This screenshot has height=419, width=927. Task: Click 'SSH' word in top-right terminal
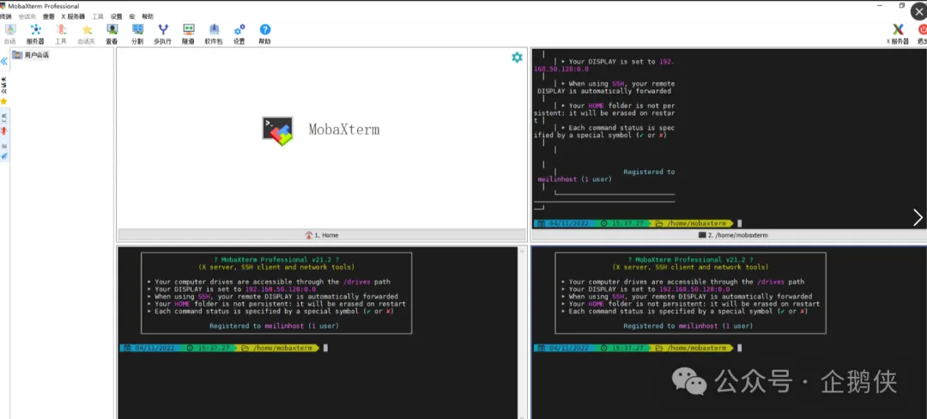coord(618,84)
